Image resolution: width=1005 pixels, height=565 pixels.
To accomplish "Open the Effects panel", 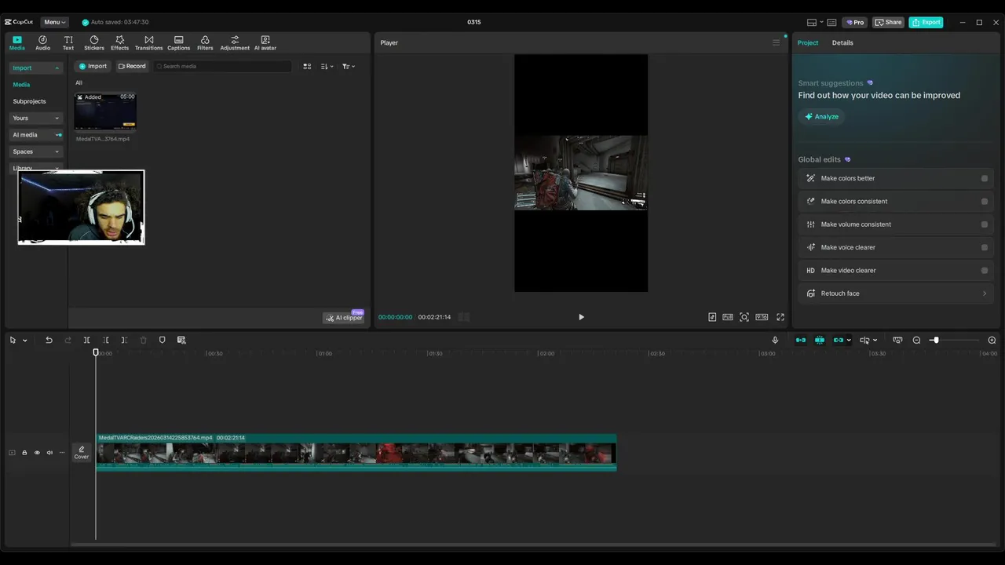I will coord(119,42).
